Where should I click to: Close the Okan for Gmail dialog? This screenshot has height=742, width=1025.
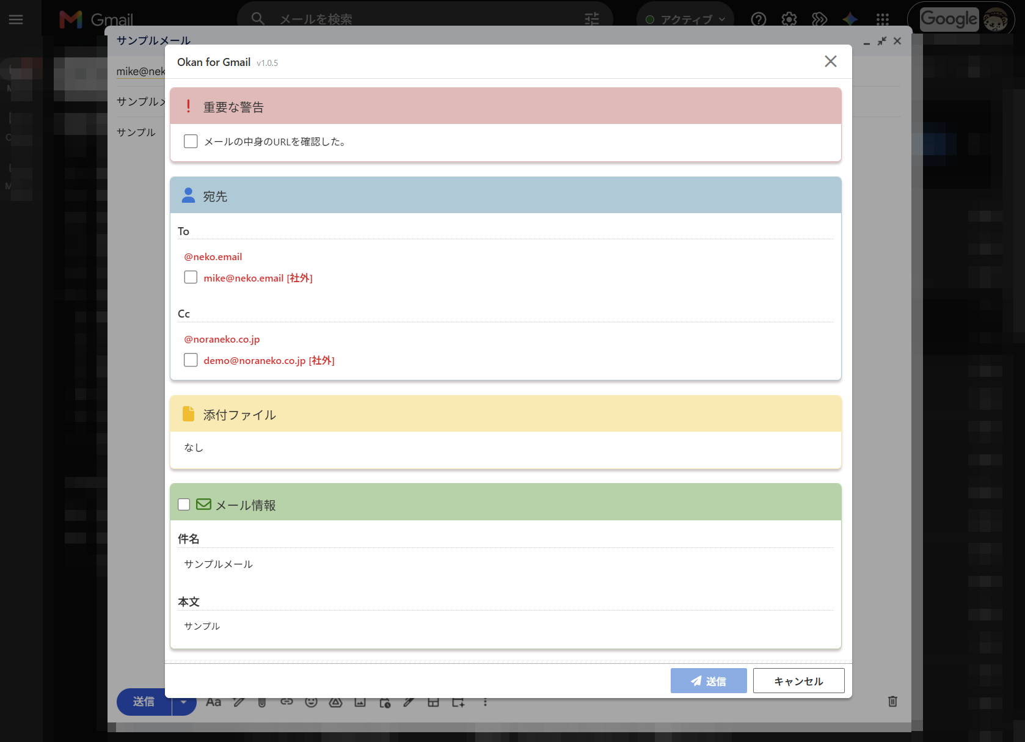[x=830, y=61]
